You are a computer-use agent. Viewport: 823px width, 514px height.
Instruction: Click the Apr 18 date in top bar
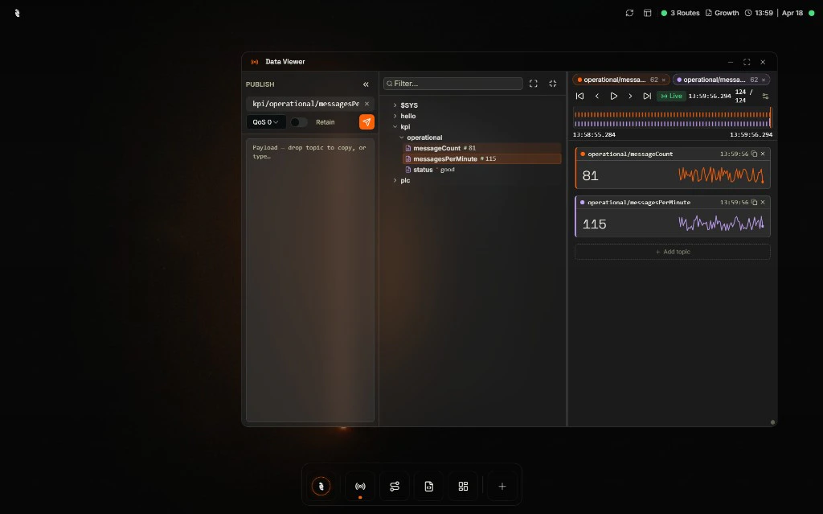pyautogui.click(x=792, y=13)
